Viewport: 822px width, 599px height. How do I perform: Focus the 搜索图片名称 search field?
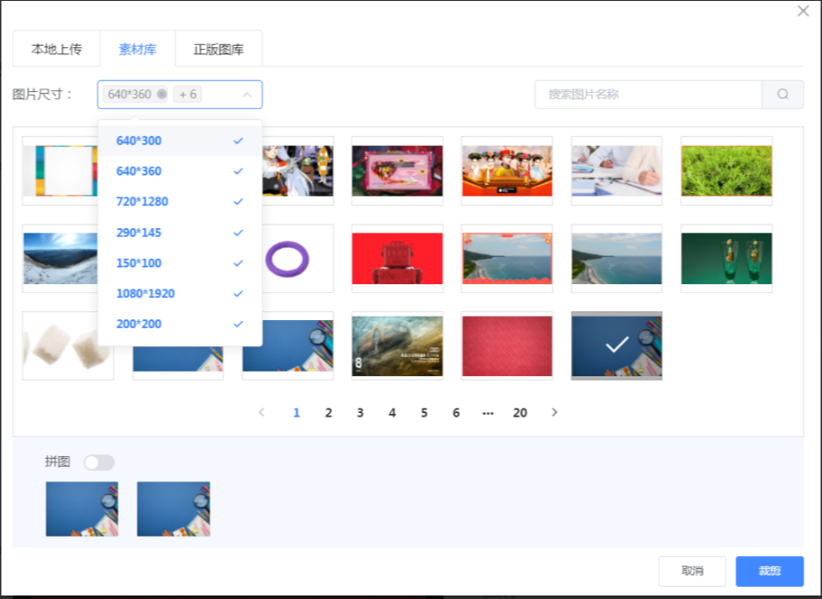point(648,95)
